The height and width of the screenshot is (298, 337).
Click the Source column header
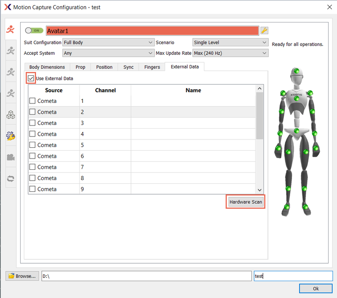click(x=54, y=90)
